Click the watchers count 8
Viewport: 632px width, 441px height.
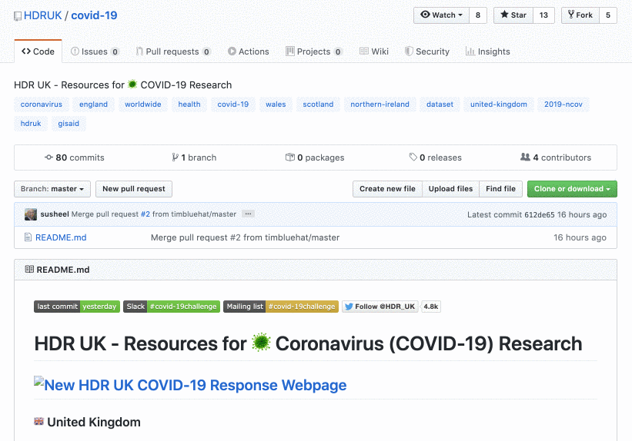click(x=477, y=15)
